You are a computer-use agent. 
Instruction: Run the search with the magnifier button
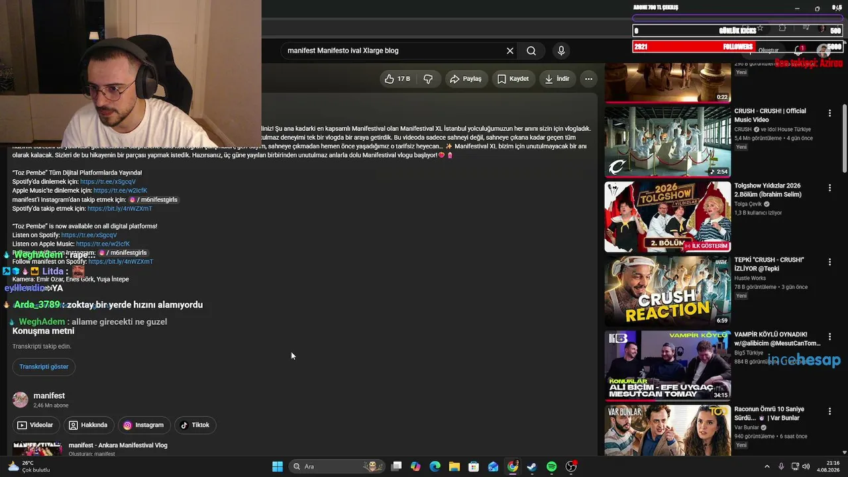click(x=531, y=51)
